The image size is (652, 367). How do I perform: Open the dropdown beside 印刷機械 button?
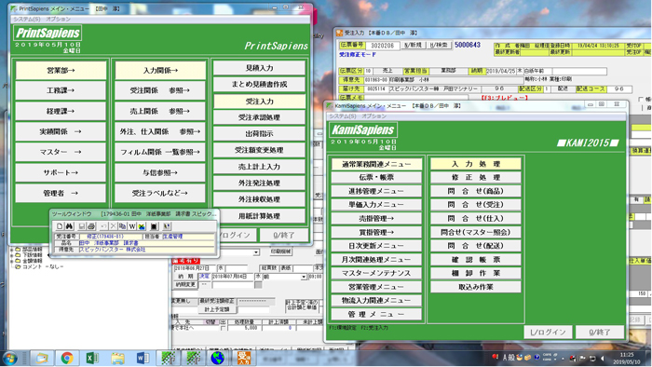click(x=256, y=252)
